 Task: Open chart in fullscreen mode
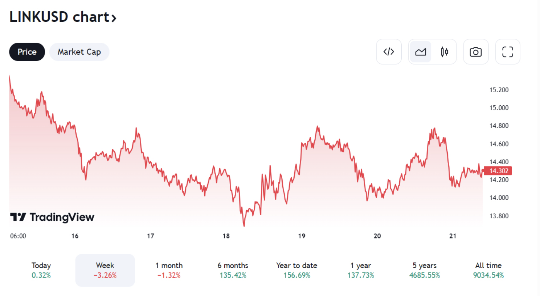(508, 52)
